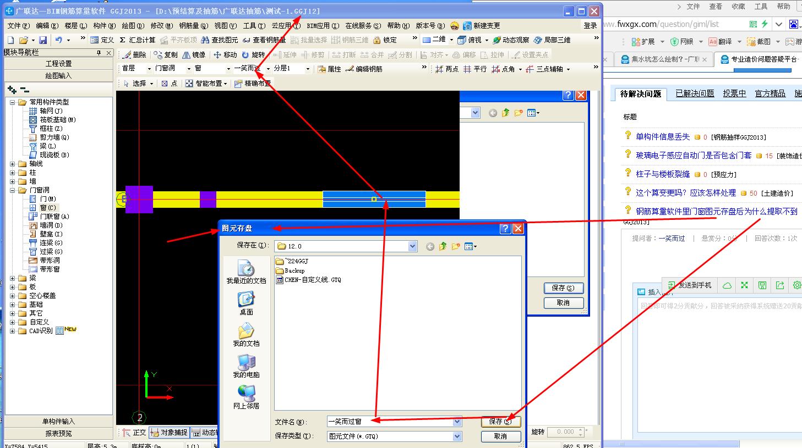The height and width of the screenshot is (448, 802).
Task: Click the 删除 delete tool
Action: [135, 55]
